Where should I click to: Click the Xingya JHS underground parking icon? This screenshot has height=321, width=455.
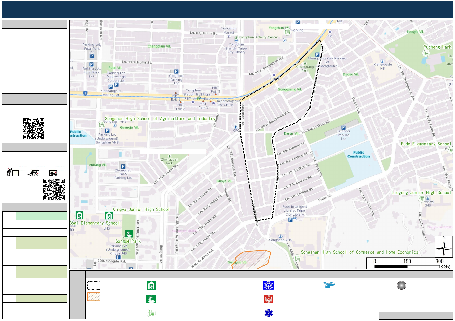[x=118, y=257]
